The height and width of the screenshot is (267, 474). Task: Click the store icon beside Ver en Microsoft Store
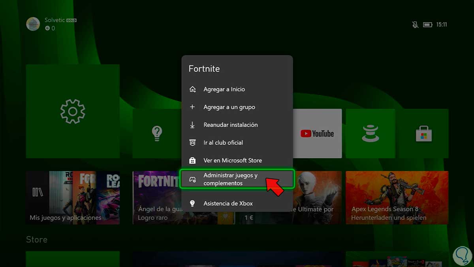pos(192,161)
